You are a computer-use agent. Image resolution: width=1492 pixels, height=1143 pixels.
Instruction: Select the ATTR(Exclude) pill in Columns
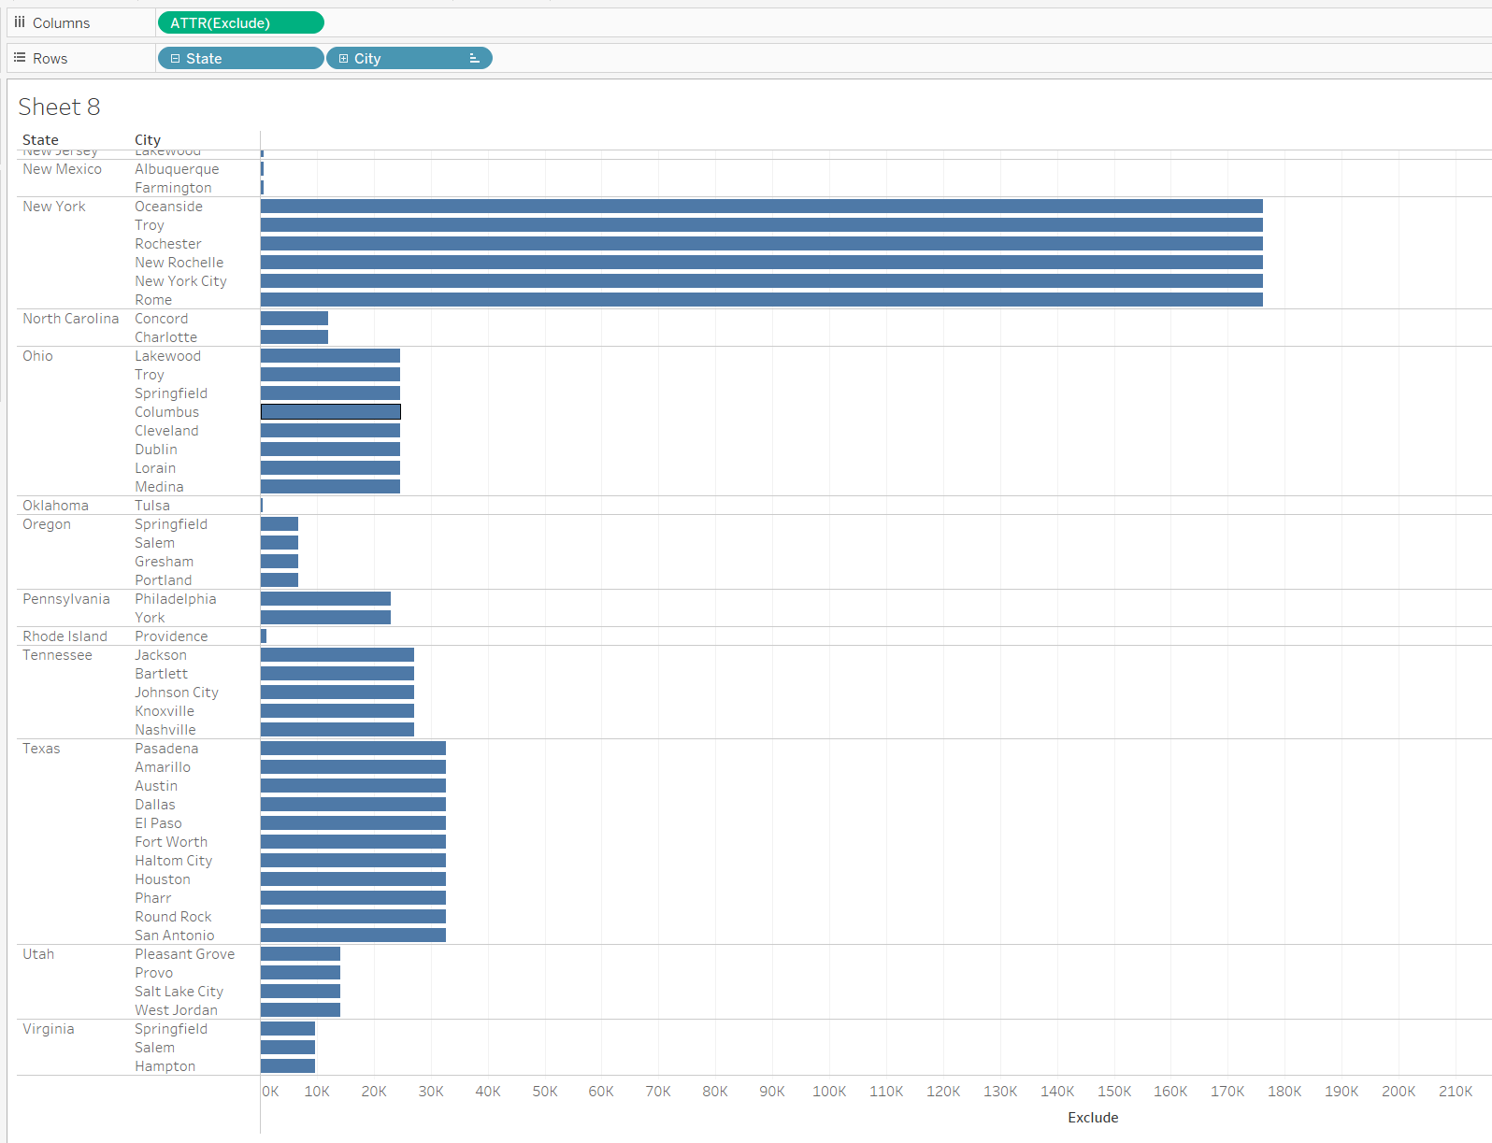click(x=241, y=22)
